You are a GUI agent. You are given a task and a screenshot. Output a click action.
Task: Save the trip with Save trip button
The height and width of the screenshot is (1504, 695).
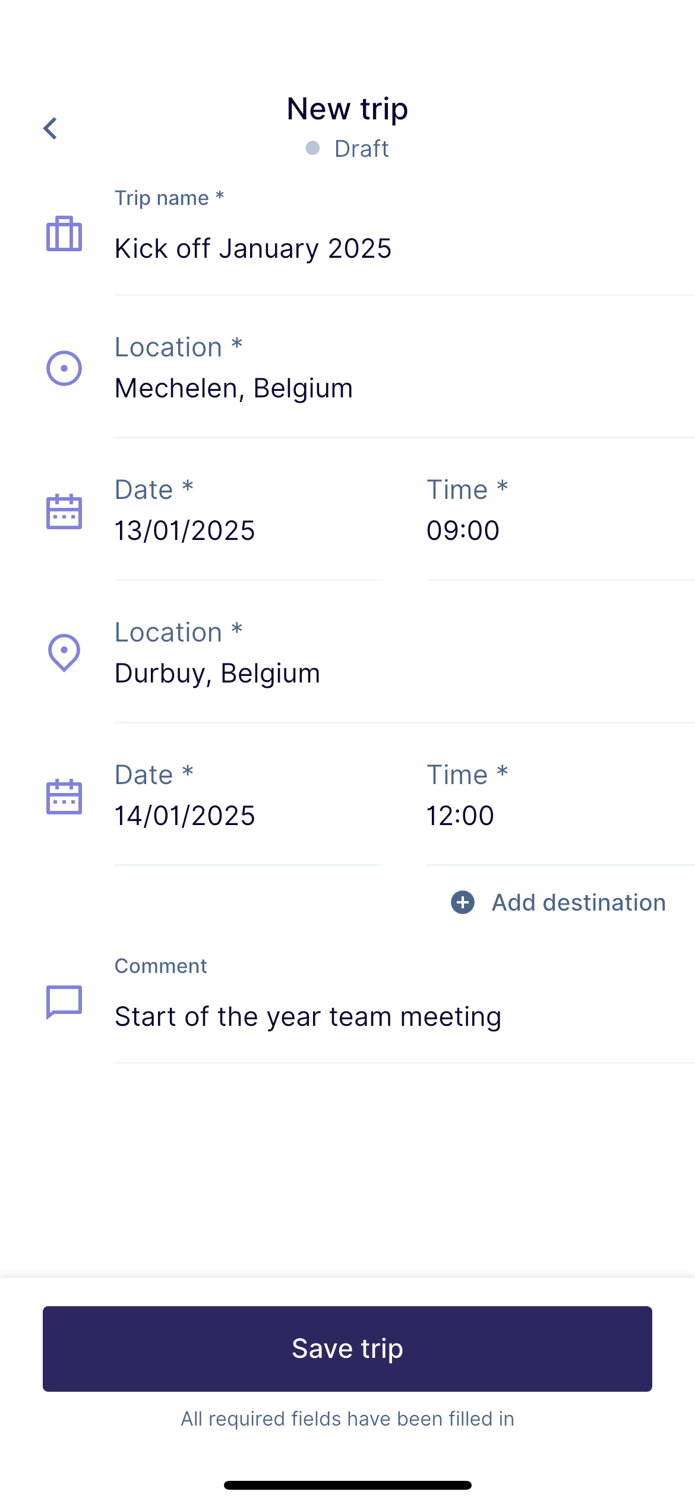coord(347,1348)
